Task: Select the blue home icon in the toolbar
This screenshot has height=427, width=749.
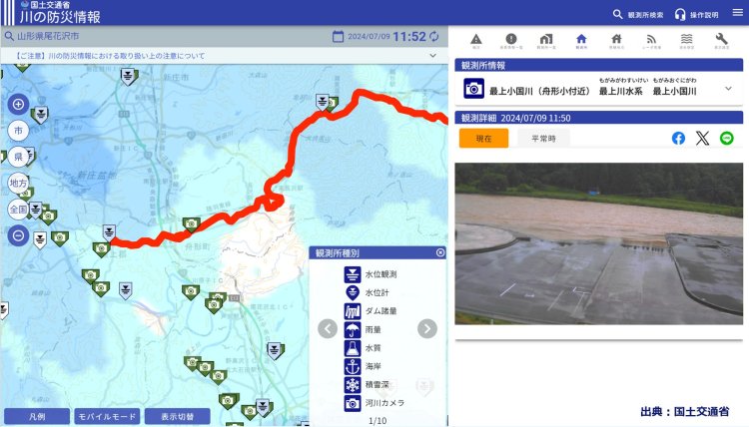Action: [x=581, y=41]
